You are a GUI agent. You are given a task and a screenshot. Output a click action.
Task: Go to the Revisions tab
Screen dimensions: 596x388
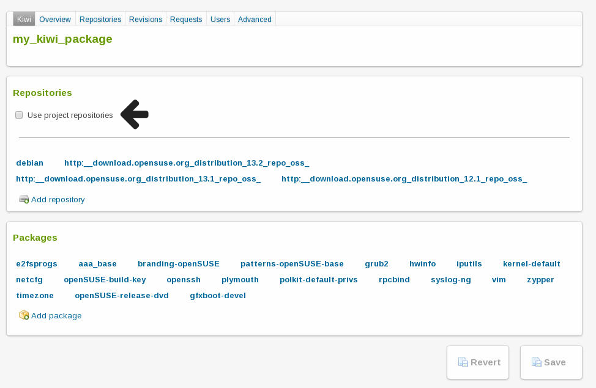[x=146, y=20]
